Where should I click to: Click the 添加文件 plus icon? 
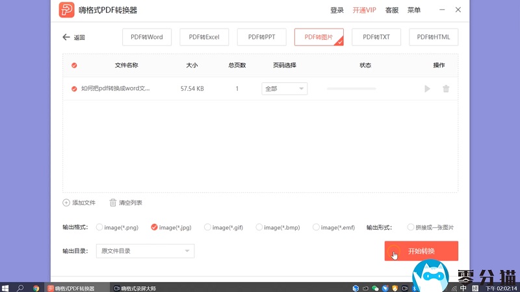pos(66,202)
